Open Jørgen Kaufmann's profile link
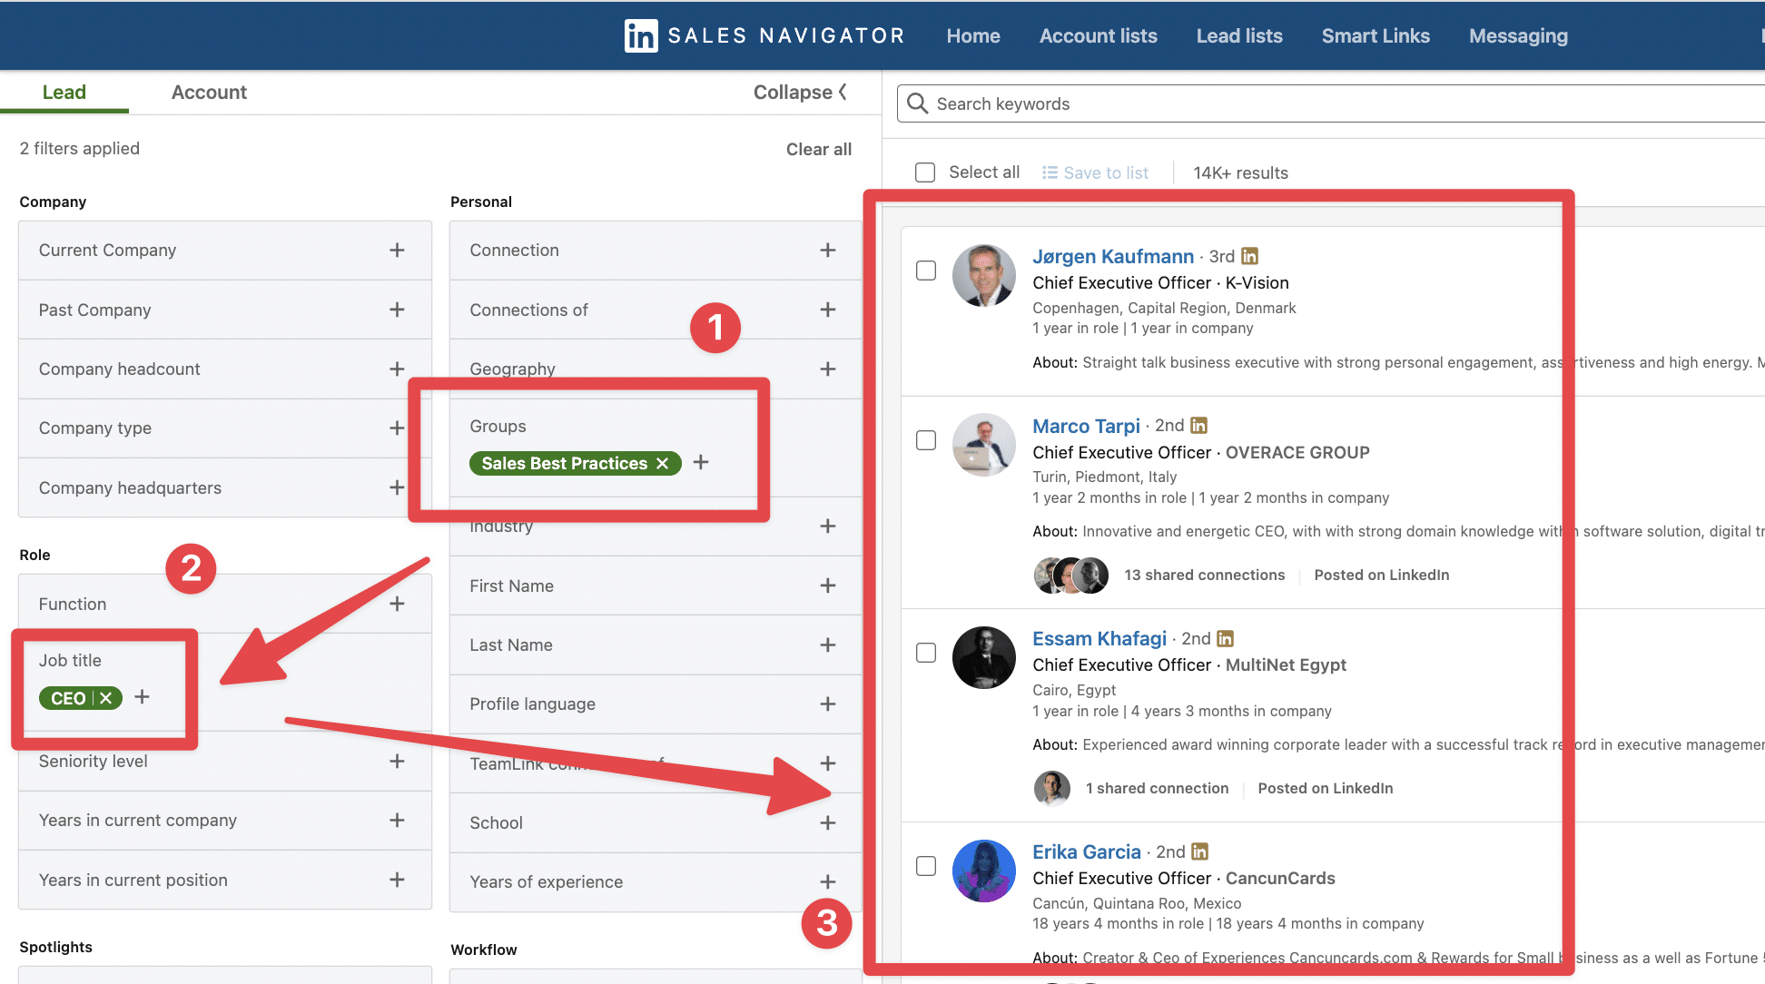 coord(1113,257)
